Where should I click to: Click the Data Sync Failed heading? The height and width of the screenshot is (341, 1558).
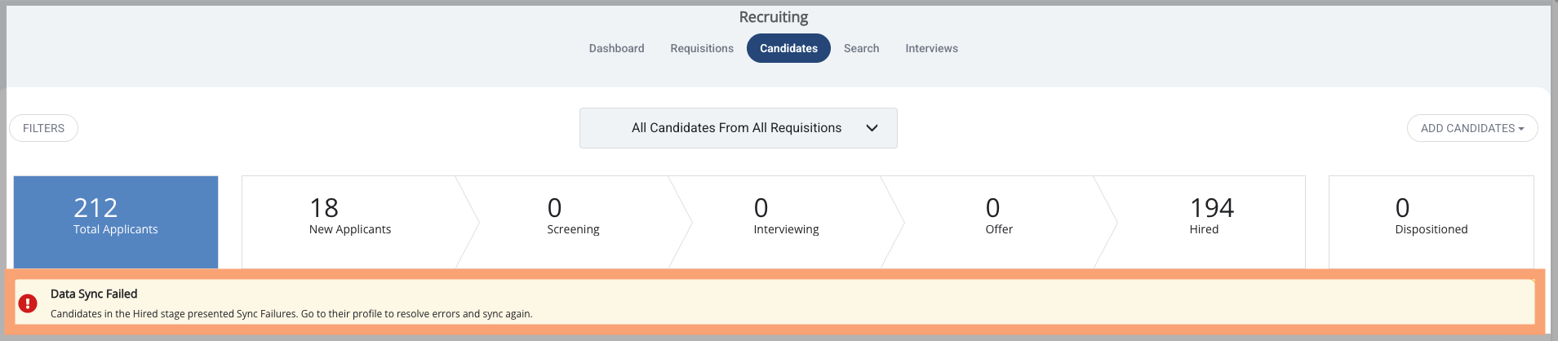click(94, 294)
